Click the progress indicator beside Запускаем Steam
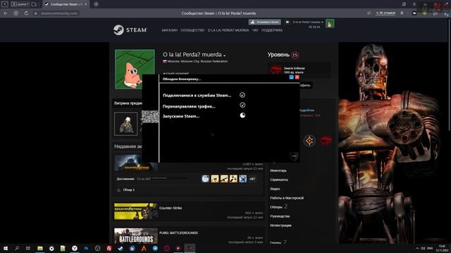 [x=242, y=115]
